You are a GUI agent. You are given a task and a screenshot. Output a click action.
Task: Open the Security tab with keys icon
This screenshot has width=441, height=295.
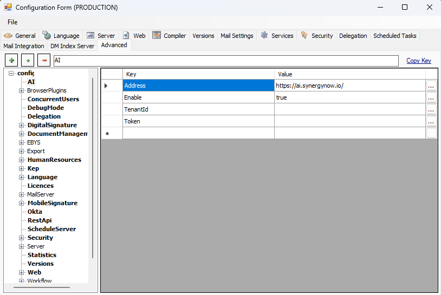click(x=316, y=36)
